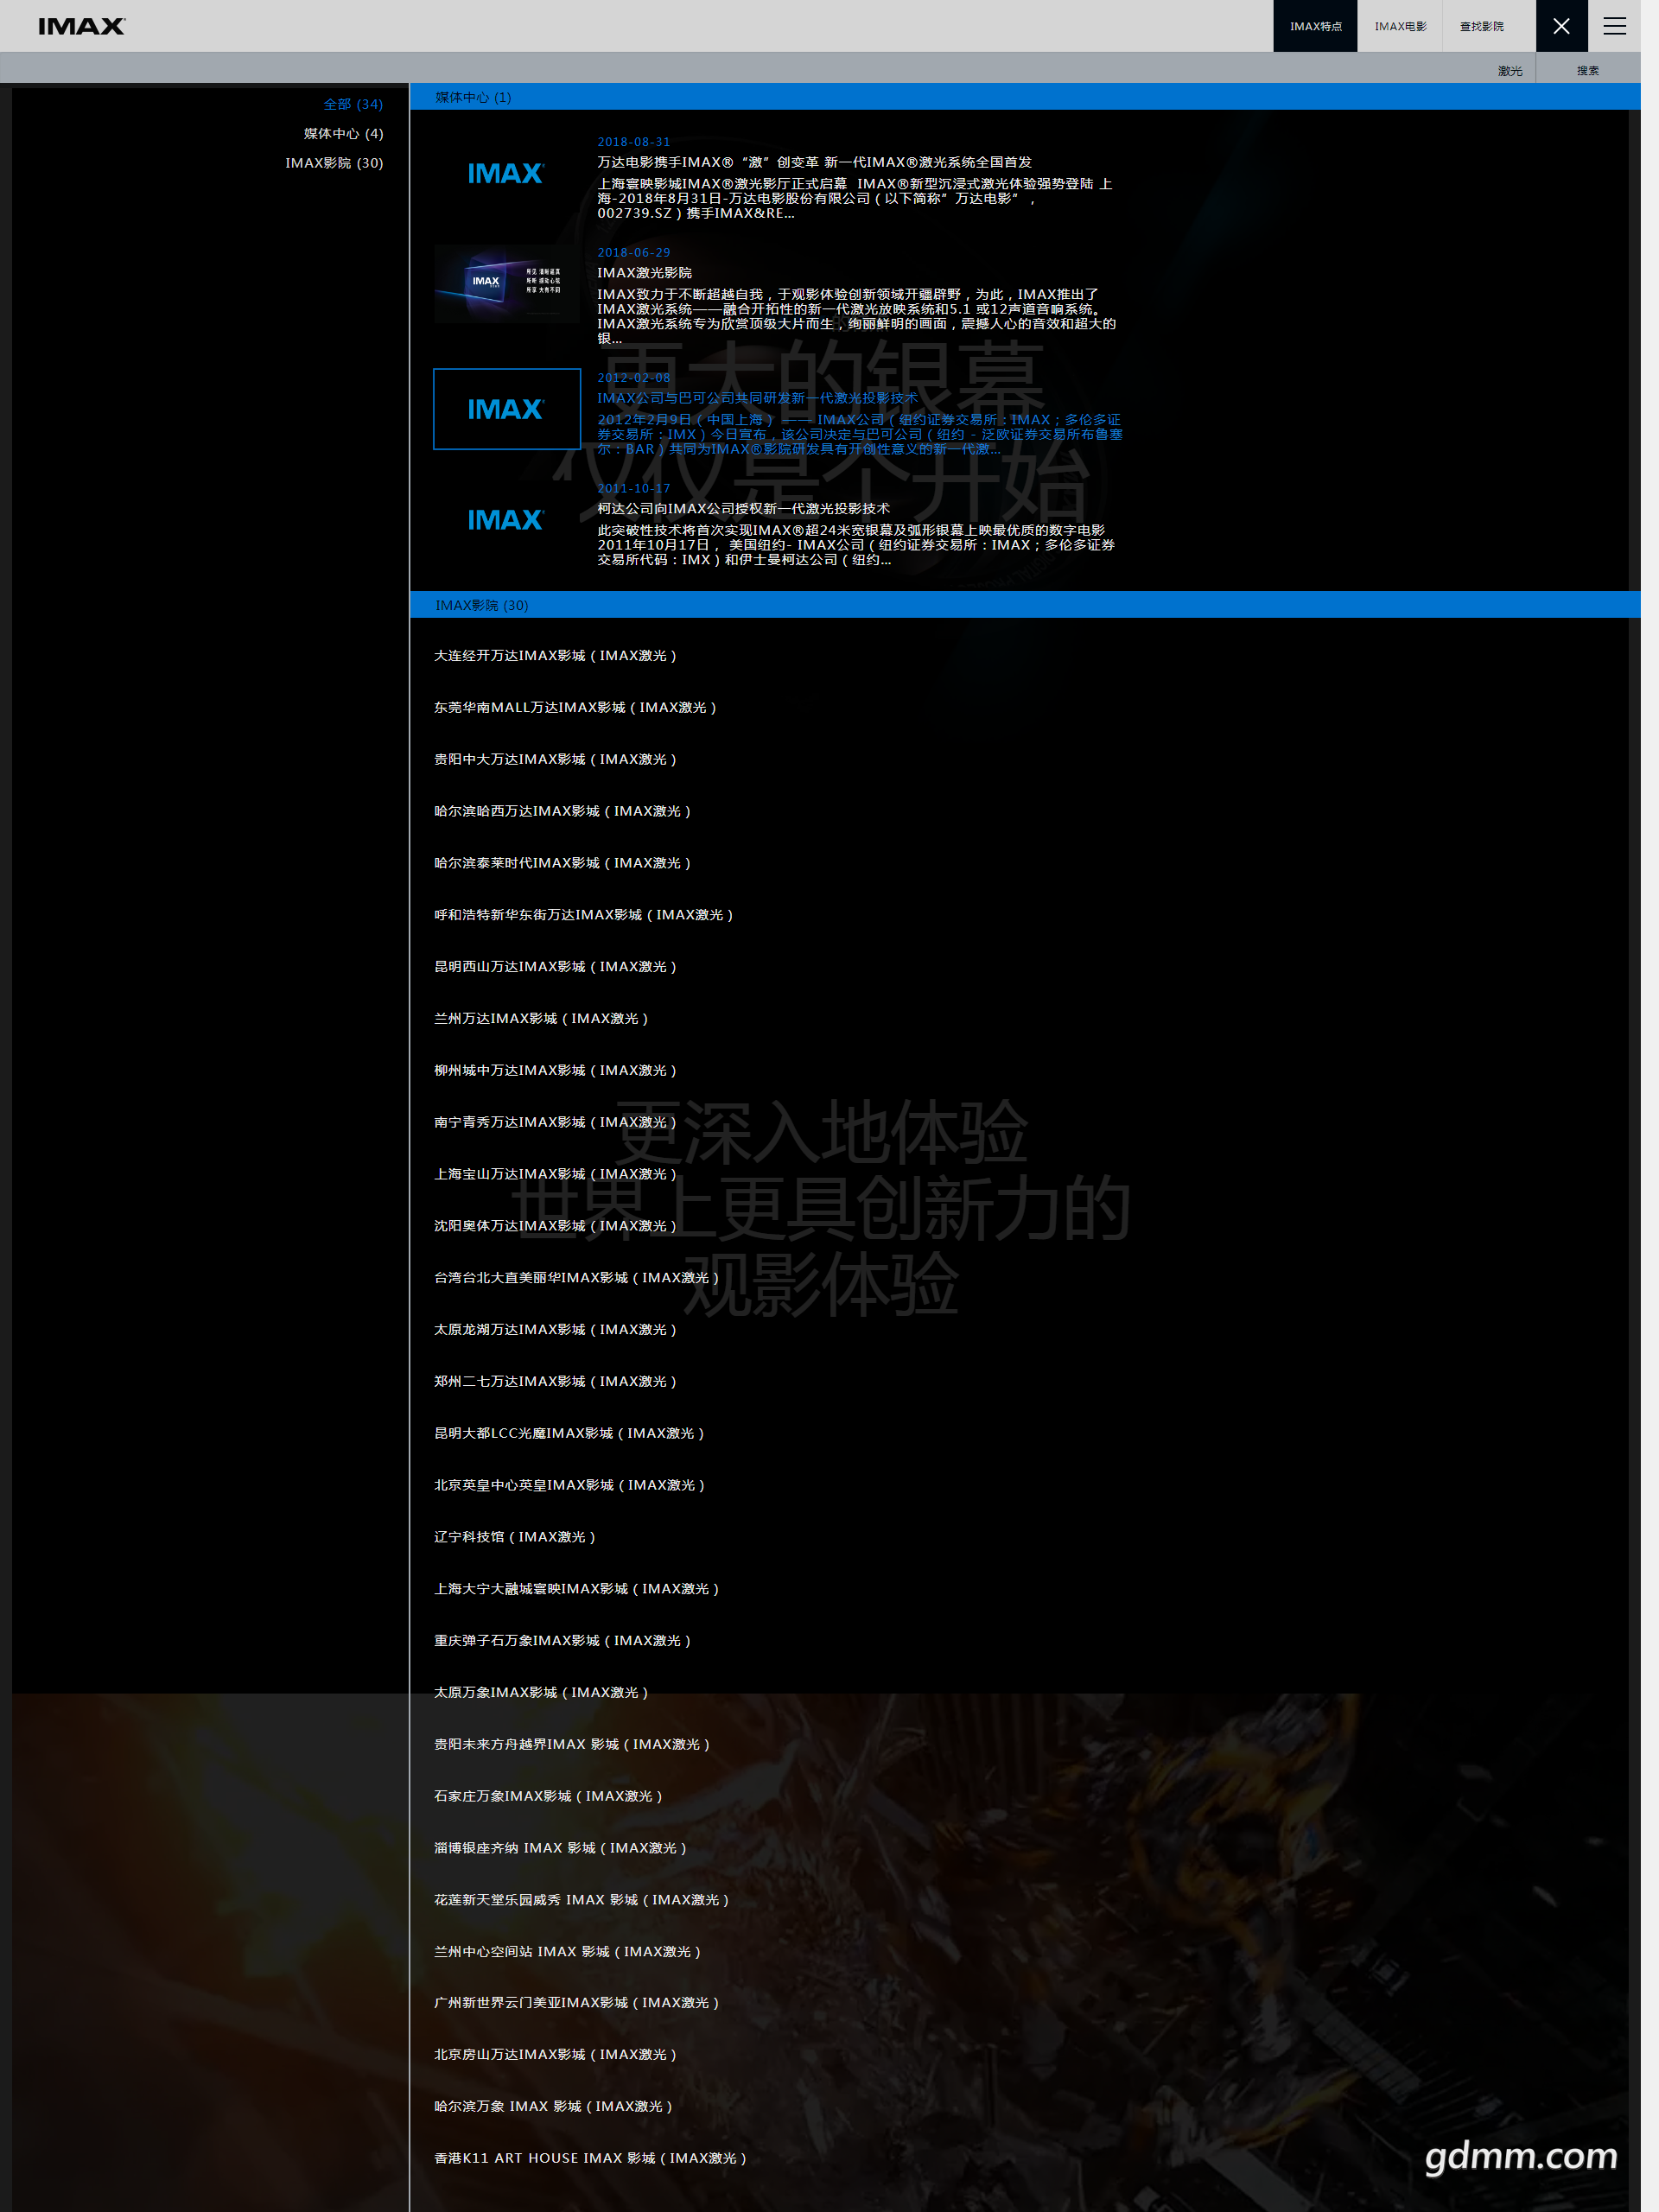Open 石家庄万象IMAX影城 listing

coord(548,1796)
